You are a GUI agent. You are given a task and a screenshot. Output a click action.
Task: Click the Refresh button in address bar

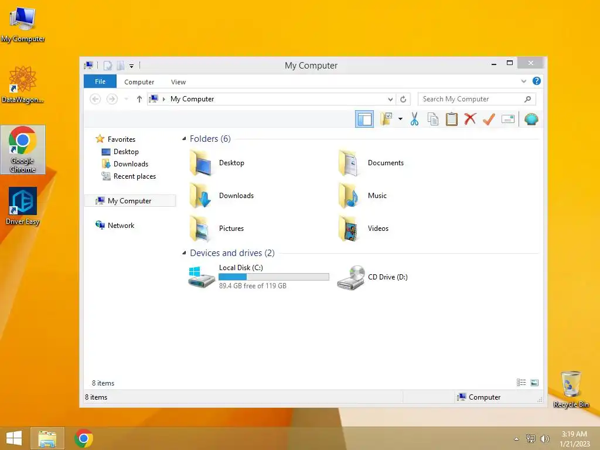(403, 99)
